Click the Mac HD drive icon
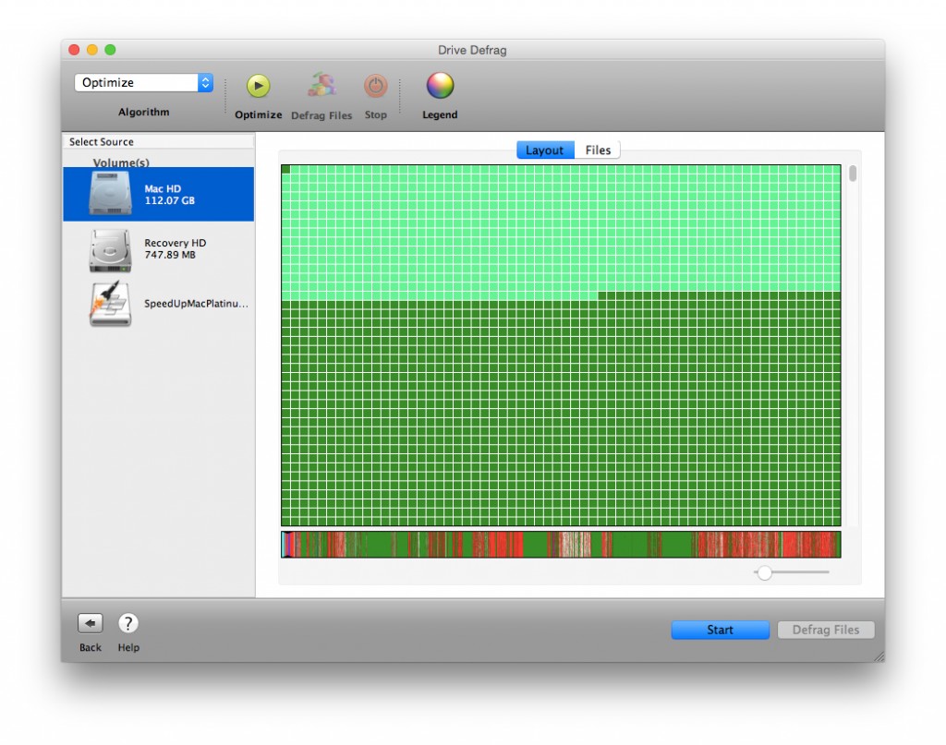The width and height of the screenshot is (946, 745). pyautogui.click(x=110, y=194)
